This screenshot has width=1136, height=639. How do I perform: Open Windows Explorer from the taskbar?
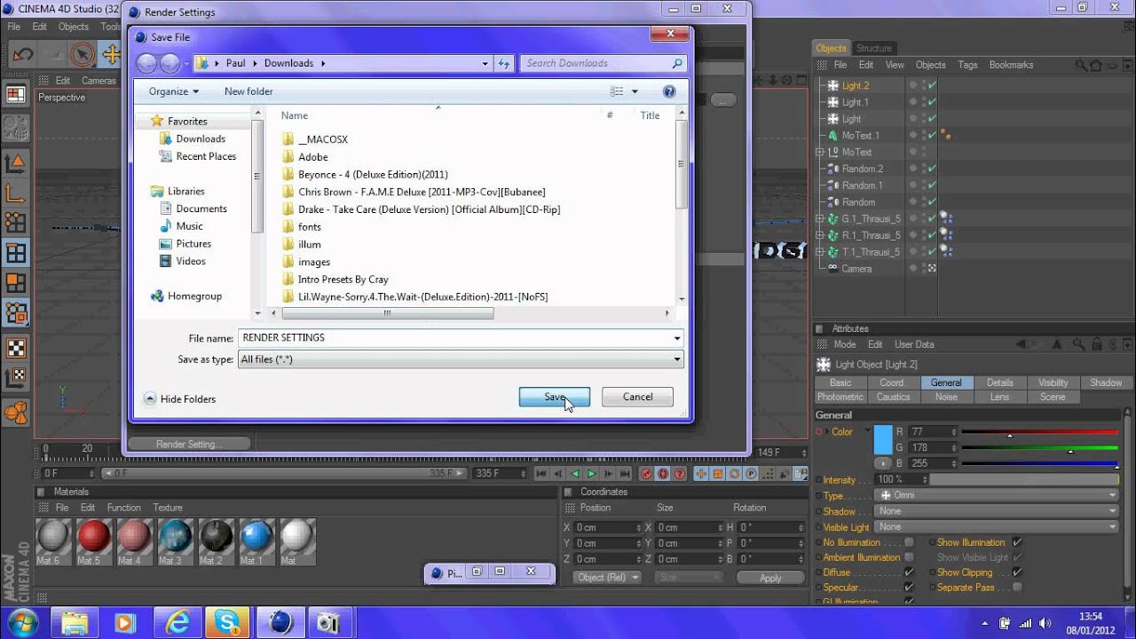pyautogui.click(x=75, y=622)
